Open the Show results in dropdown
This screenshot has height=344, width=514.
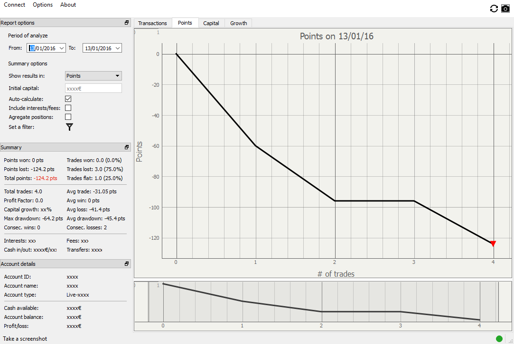93,76
